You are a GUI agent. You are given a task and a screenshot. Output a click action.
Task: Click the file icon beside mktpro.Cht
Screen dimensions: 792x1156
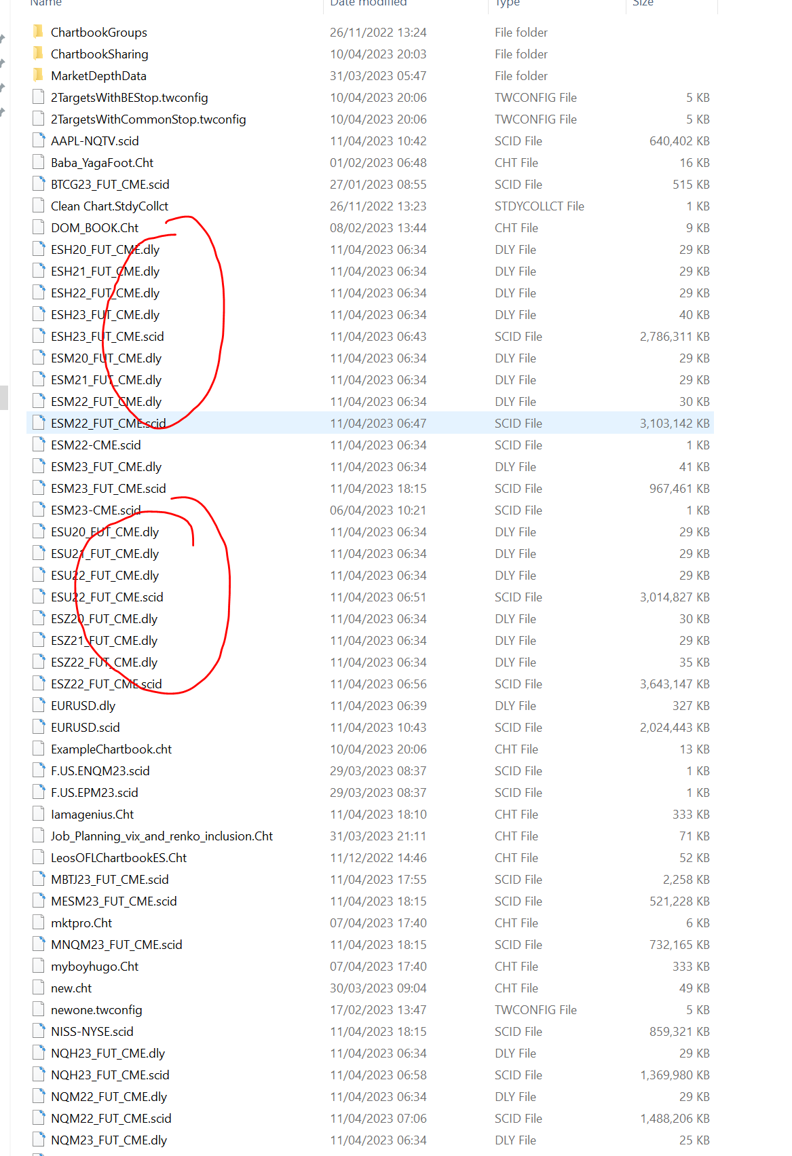39,922
